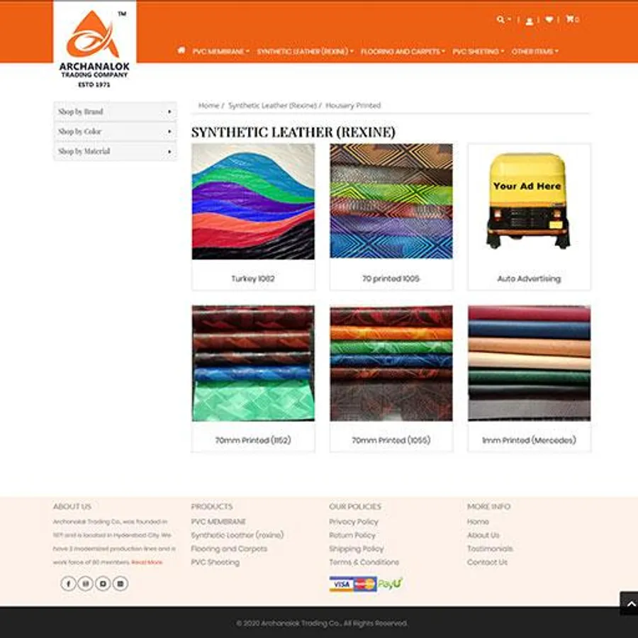
Task: Open the 70mm Printed (1152) product image
Action: pyautogui.click(x=253, y=363)
